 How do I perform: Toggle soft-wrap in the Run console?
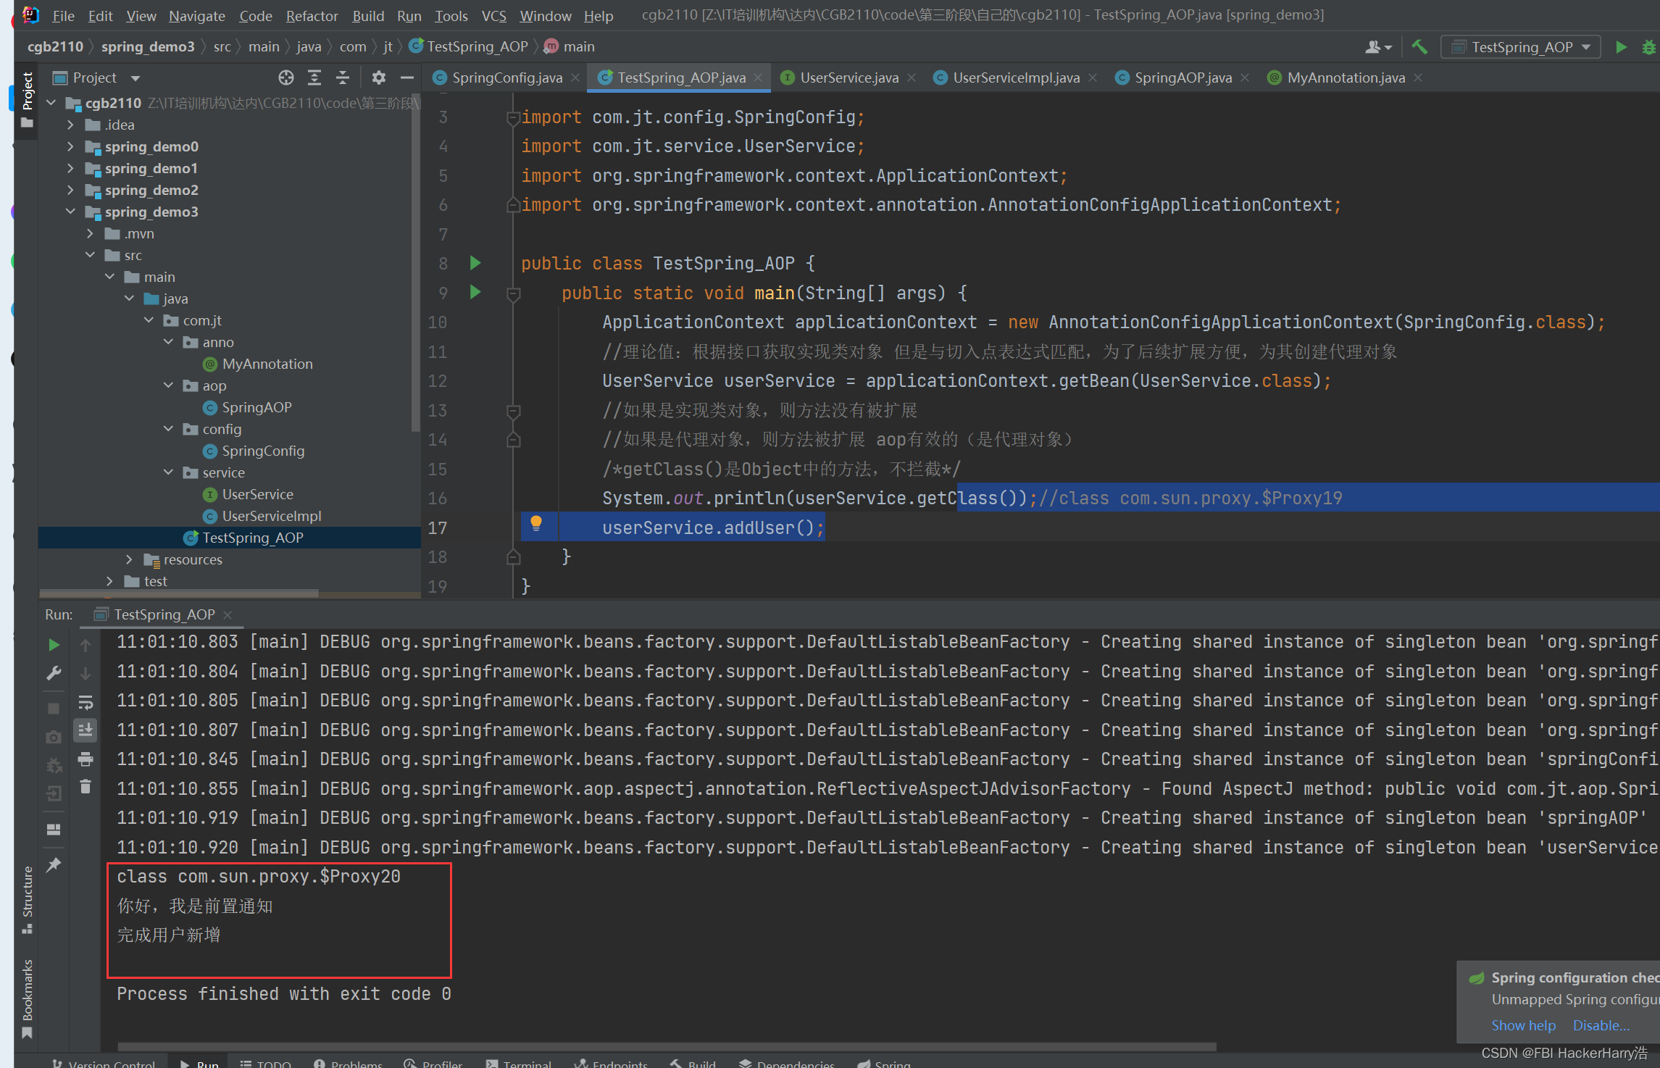[x=85, y=702]
